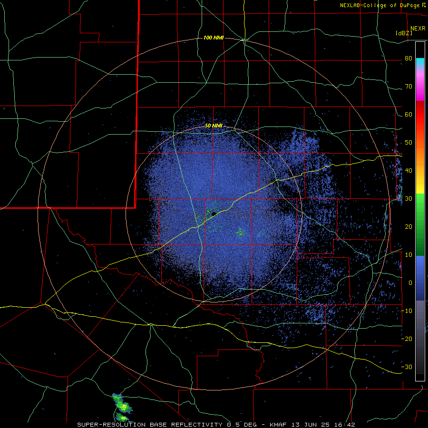Click the 20 value on the dBZ scale
Viewport: 428px width, 428px height.
click(x=409, y=226)
